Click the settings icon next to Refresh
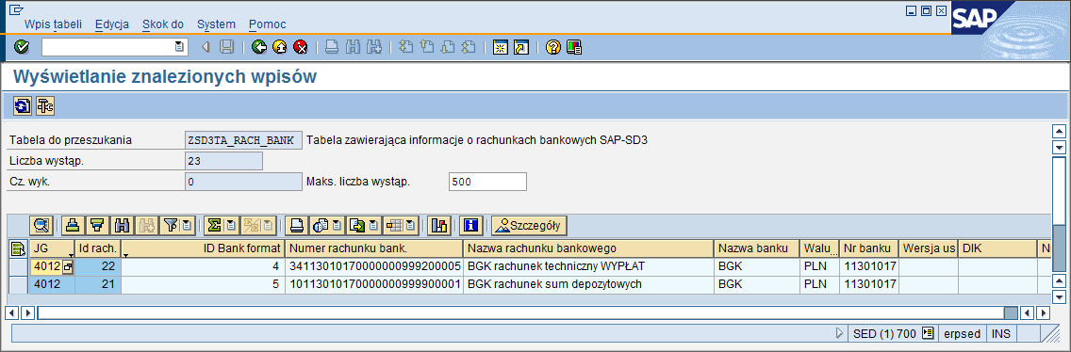This screenshot has height=352, width=1071. click(x=45, y=105)
